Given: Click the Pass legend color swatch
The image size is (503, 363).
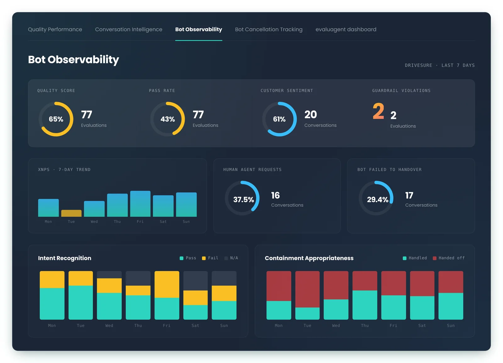Looking at the screenshot, I should coord(181,258).
